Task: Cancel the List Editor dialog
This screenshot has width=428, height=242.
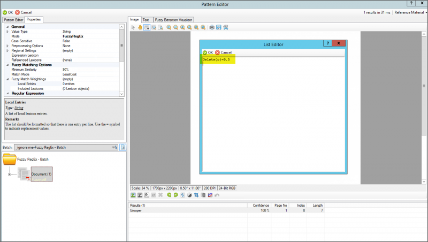Action: point(223,52)
